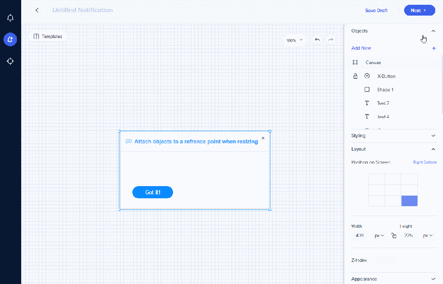Open the width px unit dropdown

pyautogui.click(x=379, y=236)
